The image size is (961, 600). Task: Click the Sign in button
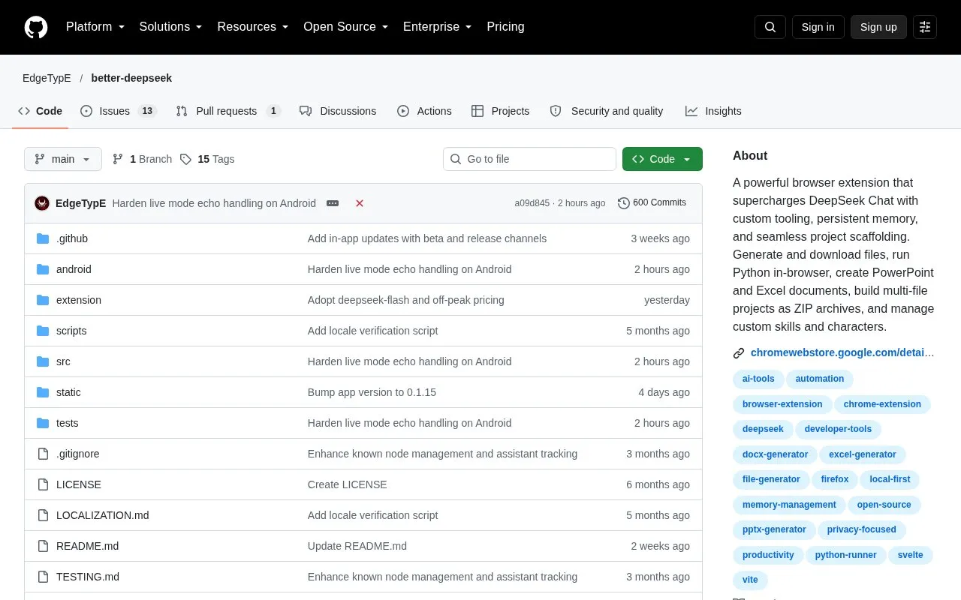click(818, 27)
